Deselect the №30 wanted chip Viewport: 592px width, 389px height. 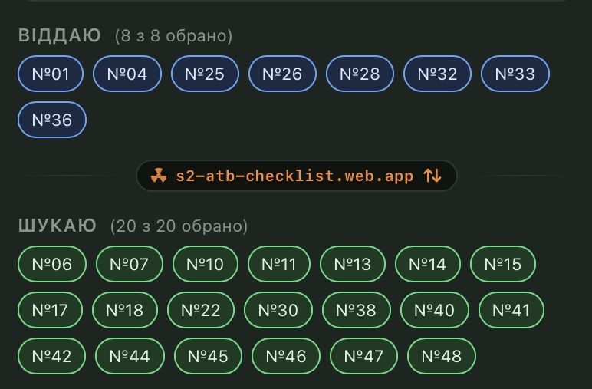pyautogui.click(x=278, y=311)
